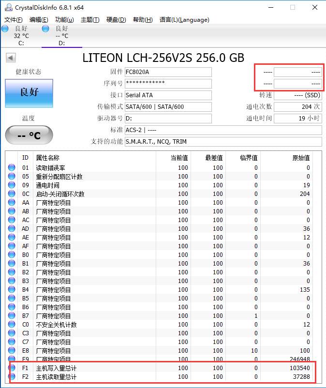This screenshot has width=326, height=388.
Task: Click the serial number field with asterisks
Action: [168, 84]
